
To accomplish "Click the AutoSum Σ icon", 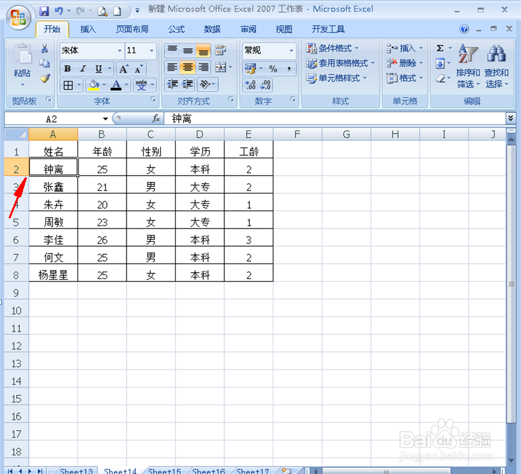I will (441, 48).
